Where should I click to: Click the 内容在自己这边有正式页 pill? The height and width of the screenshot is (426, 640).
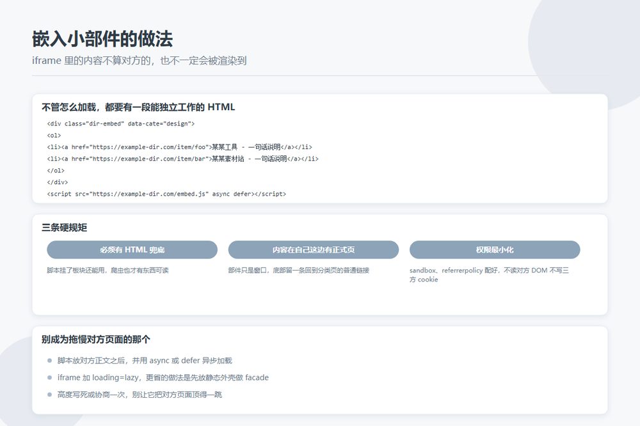tap(314, 249)
